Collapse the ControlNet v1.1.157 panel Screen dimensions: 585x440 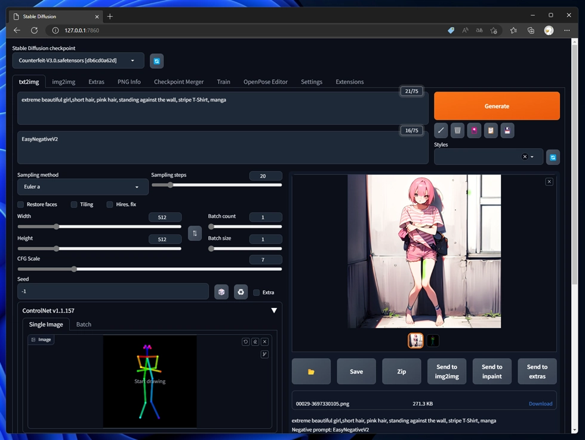click(x=274, y=311)
